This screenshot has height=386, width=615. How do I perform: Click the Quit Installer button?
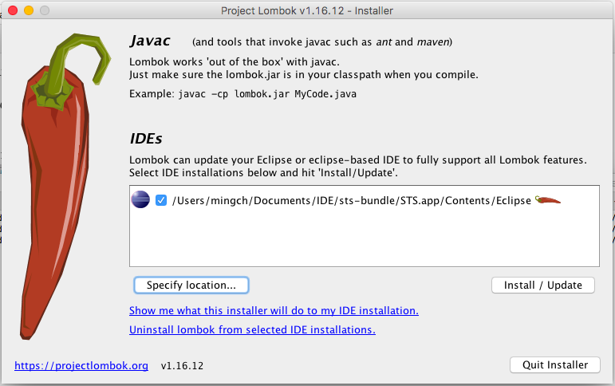point(555,364)
